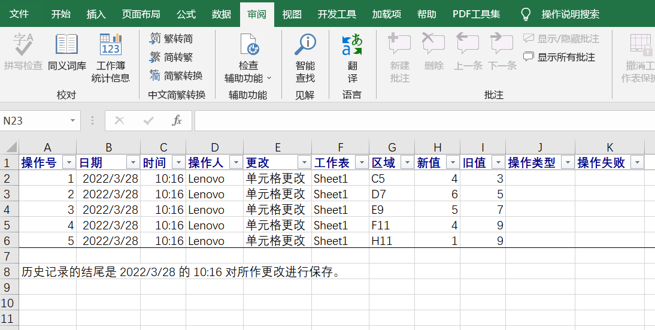Switch to the 视图 tab
This screenshot has height=330, width=655.
click(292, 14)
